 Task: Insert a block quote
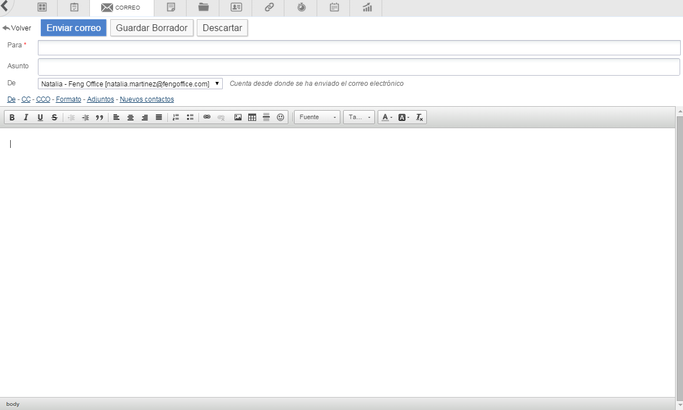[100, 117]
